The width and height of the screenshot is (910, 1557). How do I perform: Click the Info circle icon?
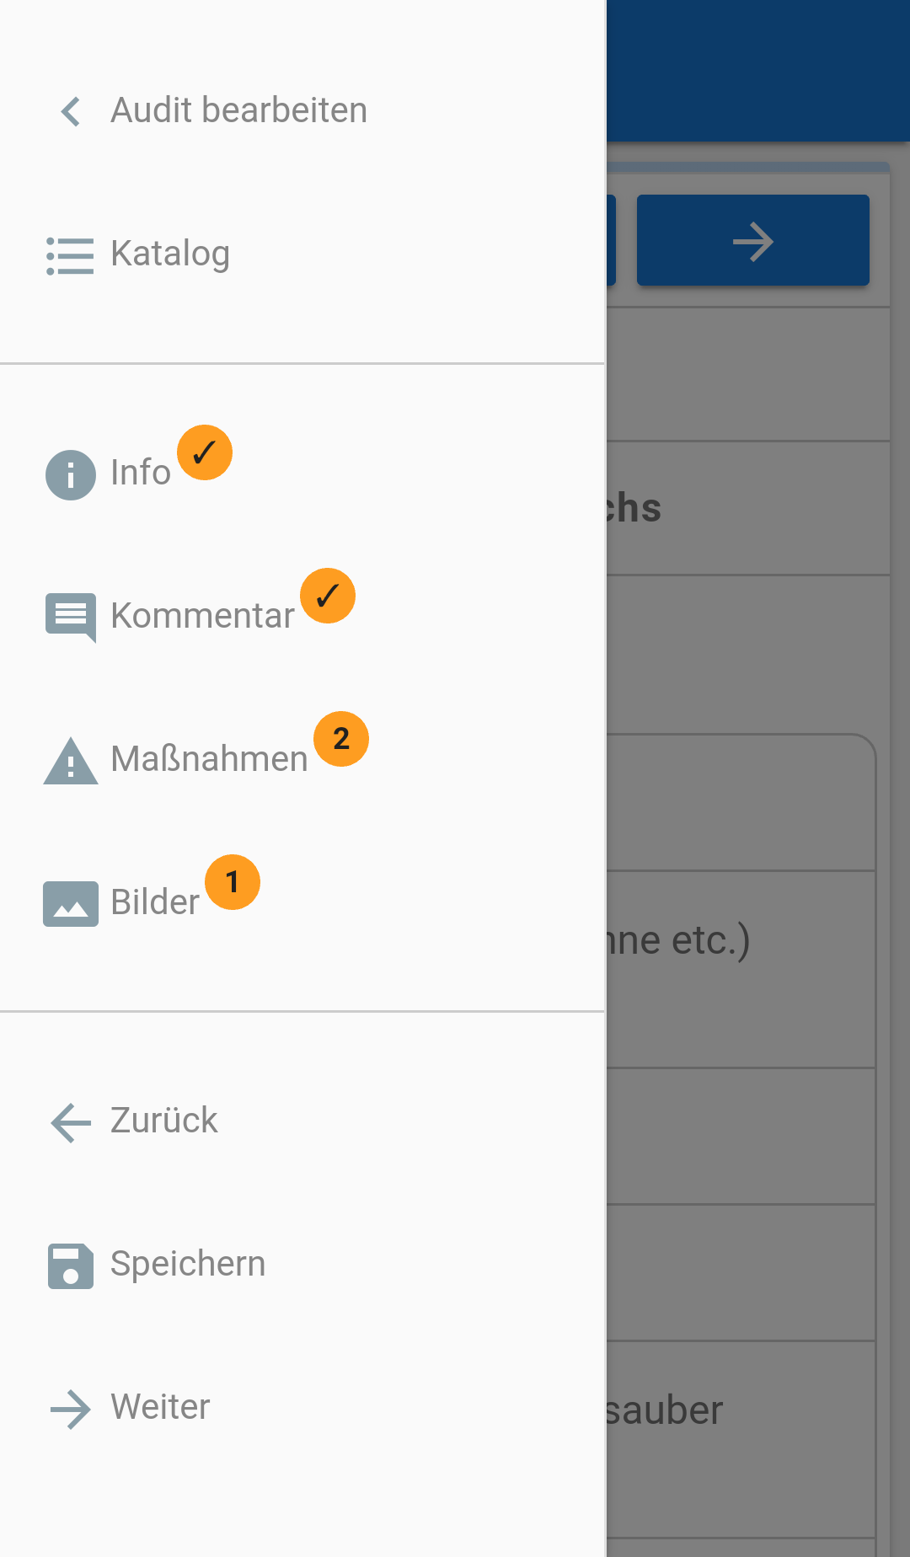pyautogui.click(x=70, y=474)
